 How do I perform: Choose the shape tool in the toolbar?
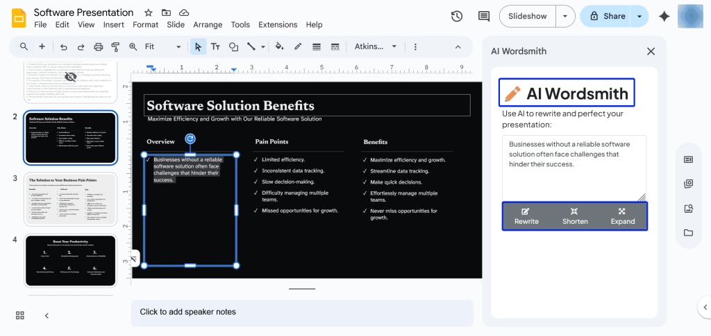coord(234,46)
